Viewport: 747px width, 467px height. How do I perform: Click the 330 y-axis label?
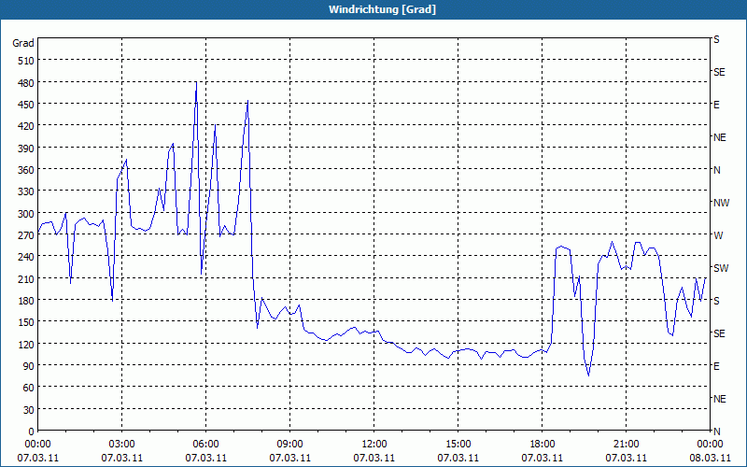26,191
